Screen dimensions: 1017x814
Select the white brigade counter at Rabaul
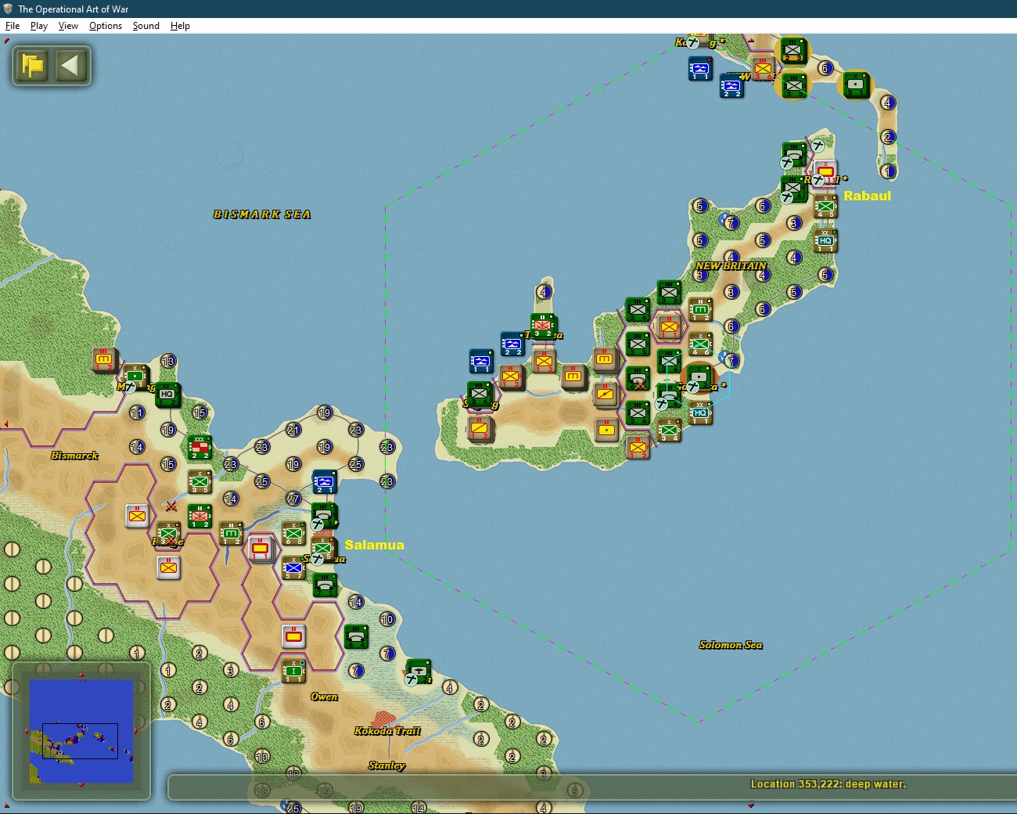pyautogui.click(x=826, y=172)
